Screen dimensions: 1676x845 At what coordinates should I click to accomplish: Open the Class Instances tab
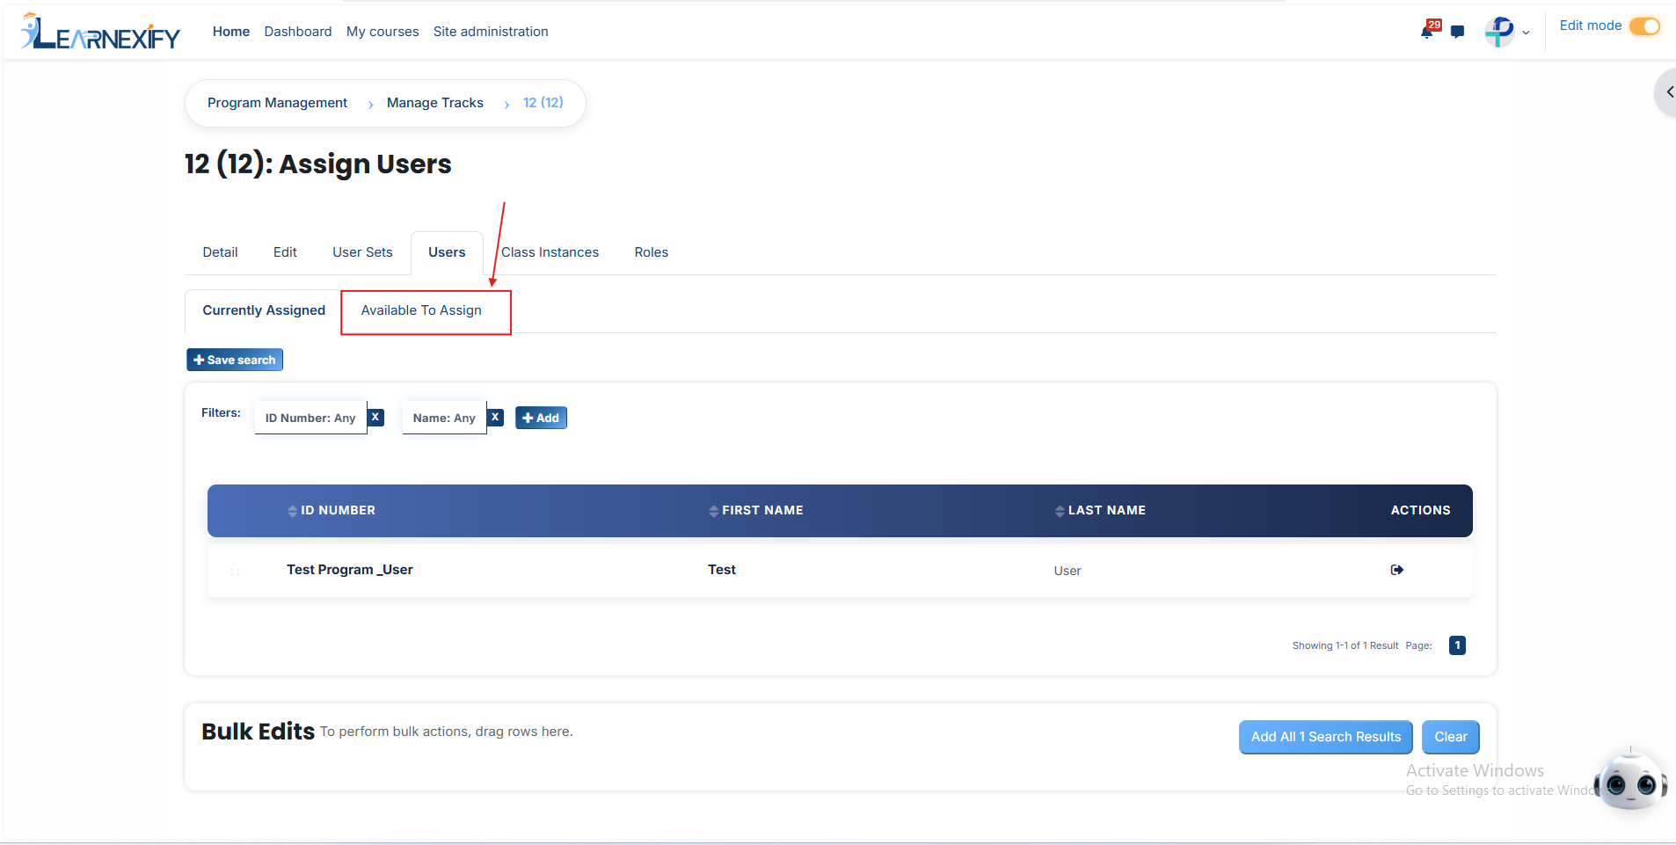[x=550, y=252]
